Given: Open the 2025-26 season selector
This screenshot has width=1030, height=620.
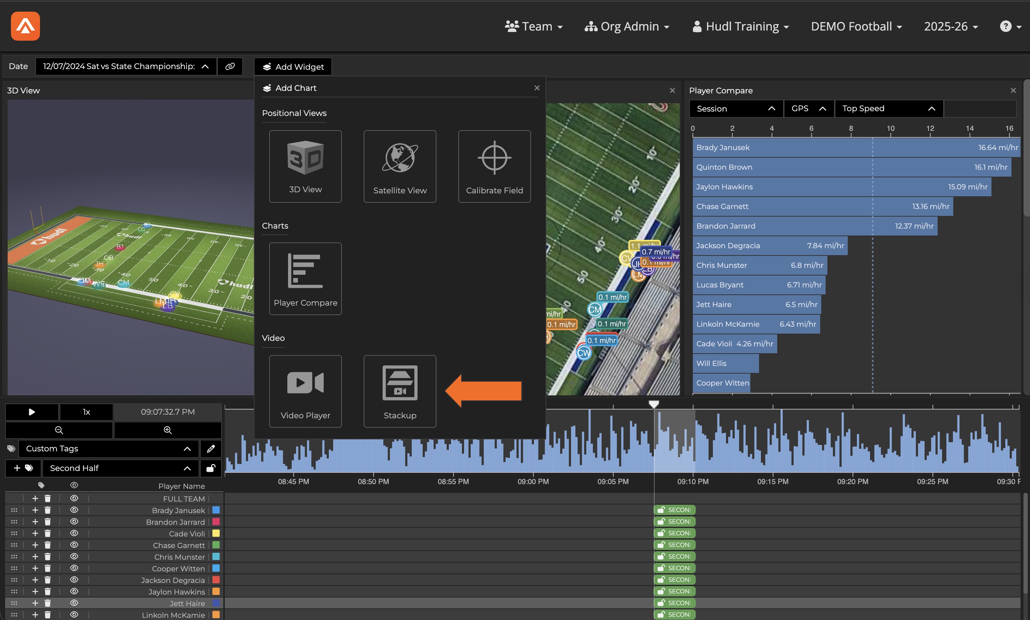Looking at the screenshot, I should 951,26.
